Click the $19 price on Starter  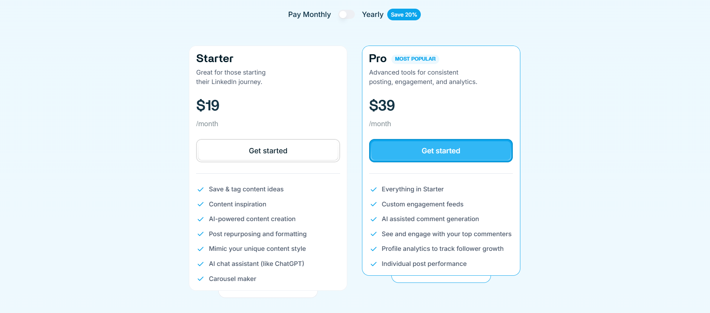(x=208, y=105)
